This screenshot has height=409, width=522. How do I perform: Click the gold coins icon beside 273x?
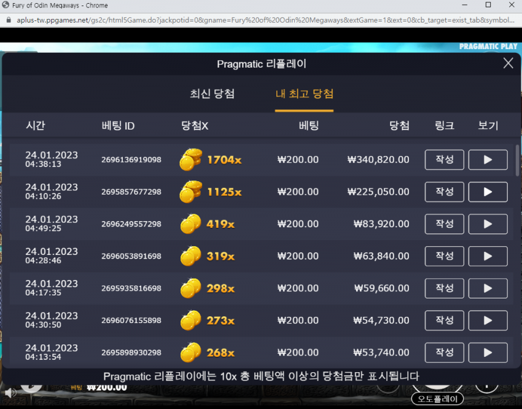(191, 321)
